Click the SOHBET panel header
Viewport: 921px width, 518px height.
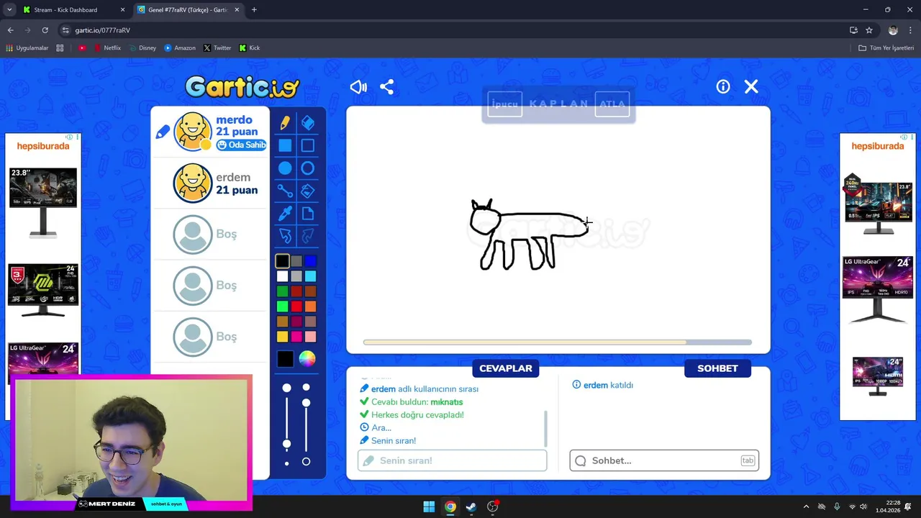[x=717, y=368]
